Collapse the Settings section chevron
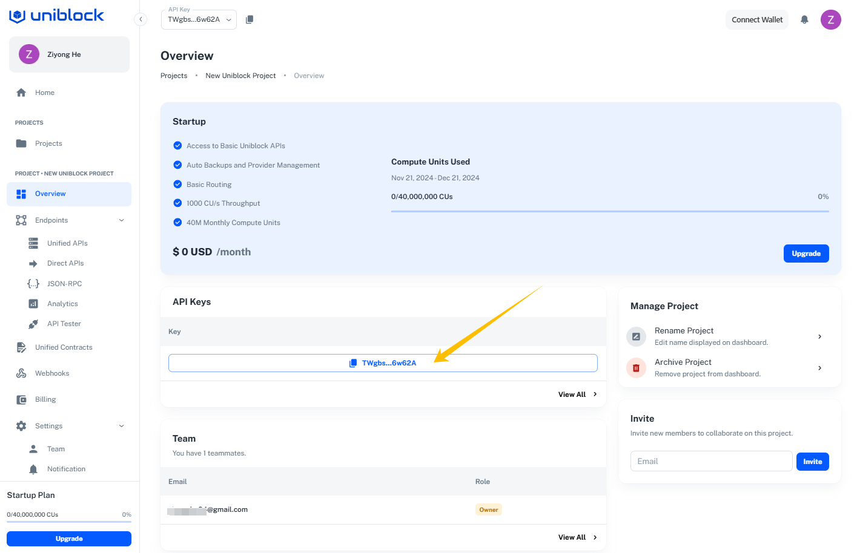 122,426
